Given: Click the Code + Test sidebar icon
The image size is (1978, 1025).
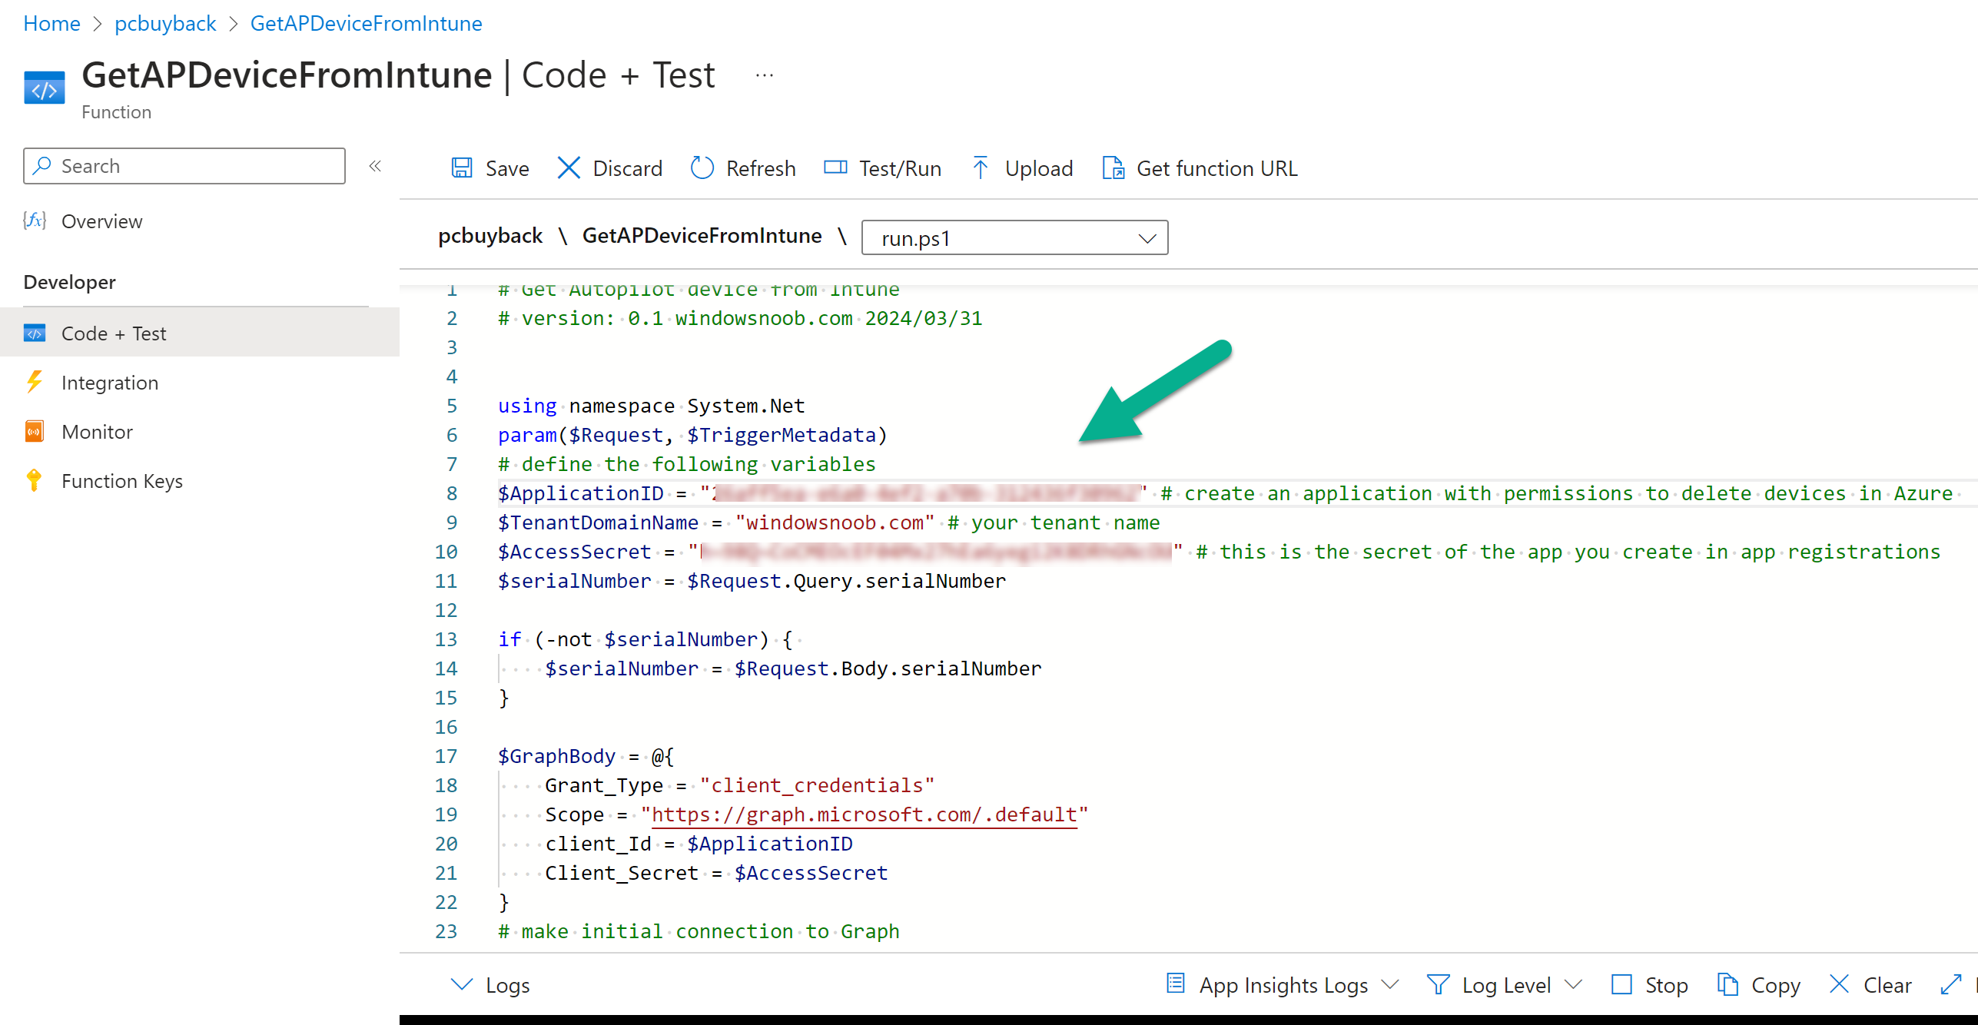Looking at the screenshot, I should [x=35, y=333].
